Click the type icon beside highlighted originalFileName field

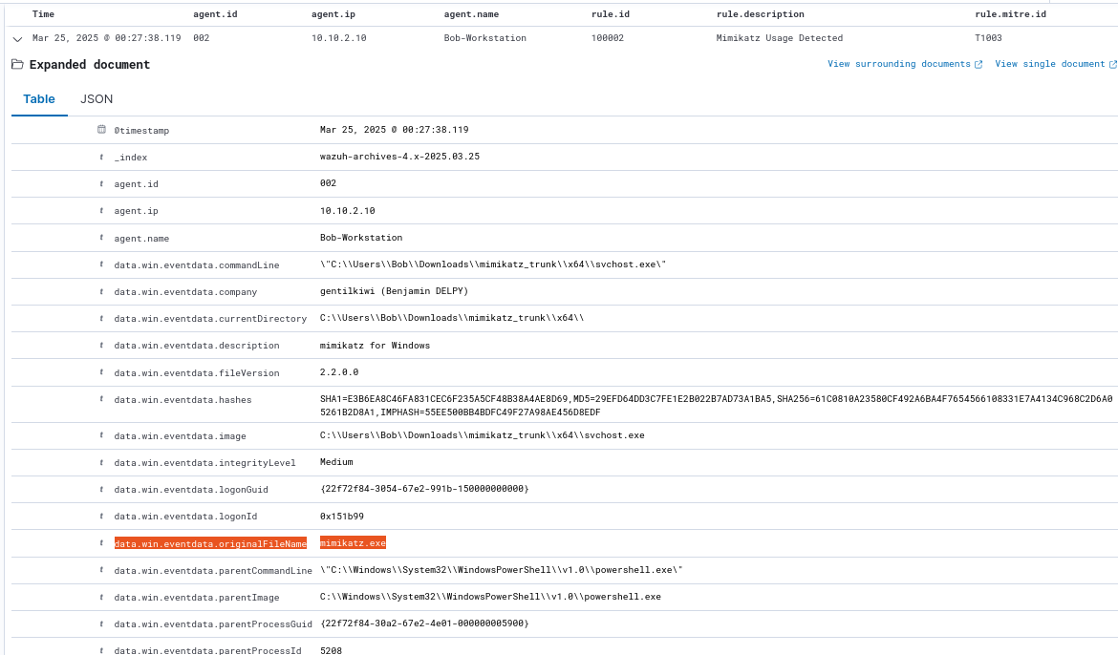click(x=101, y=543)
